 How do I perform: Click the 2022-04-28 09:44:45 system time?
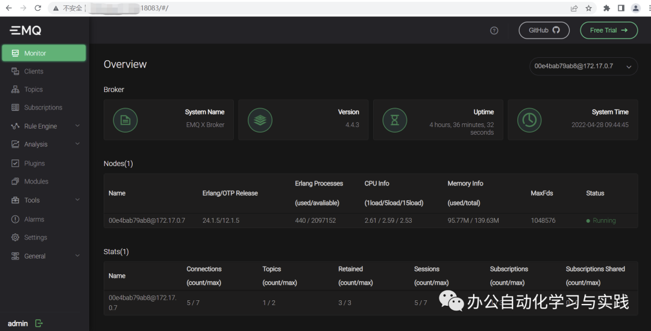point(600,125)
